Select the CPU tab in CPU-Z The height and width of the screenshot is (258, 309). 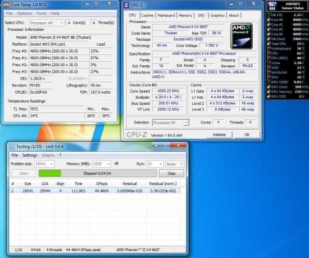pos(132,15)
